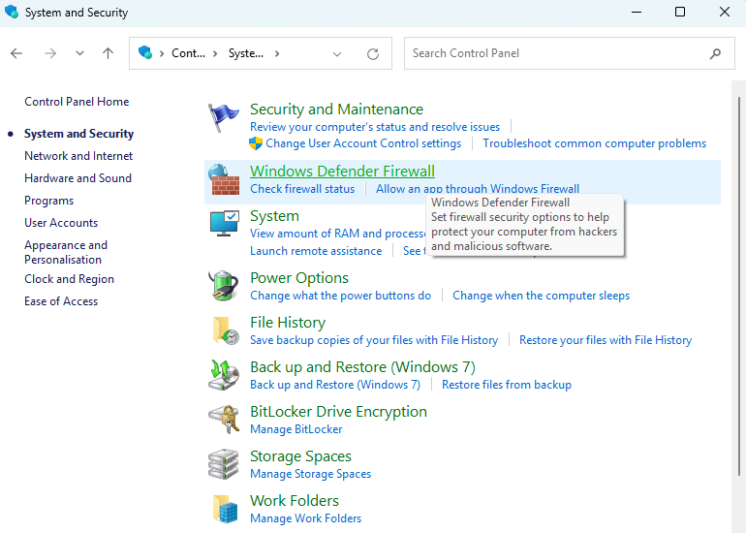Image resolution: width=746 pixels, height=533 pixels.
Task: Click the System monitor icon
Action: coord(224,225)
